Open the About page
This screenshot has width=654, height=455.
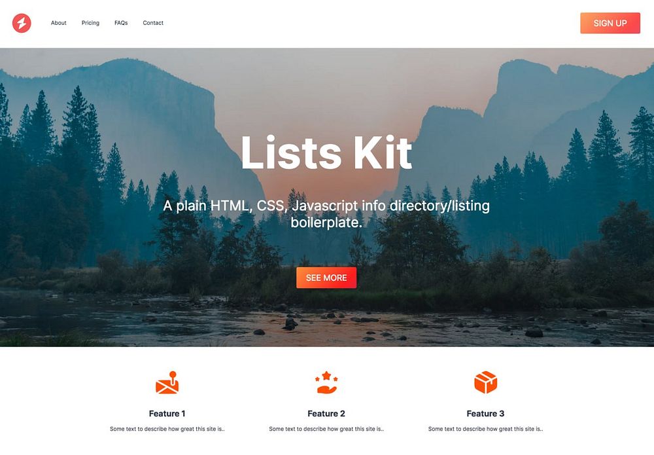(x=59, y=23)
